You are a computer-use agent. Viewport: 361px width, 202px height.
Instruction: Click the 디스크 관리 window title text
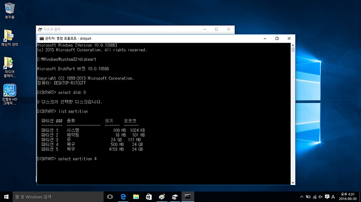click(52, 29)
